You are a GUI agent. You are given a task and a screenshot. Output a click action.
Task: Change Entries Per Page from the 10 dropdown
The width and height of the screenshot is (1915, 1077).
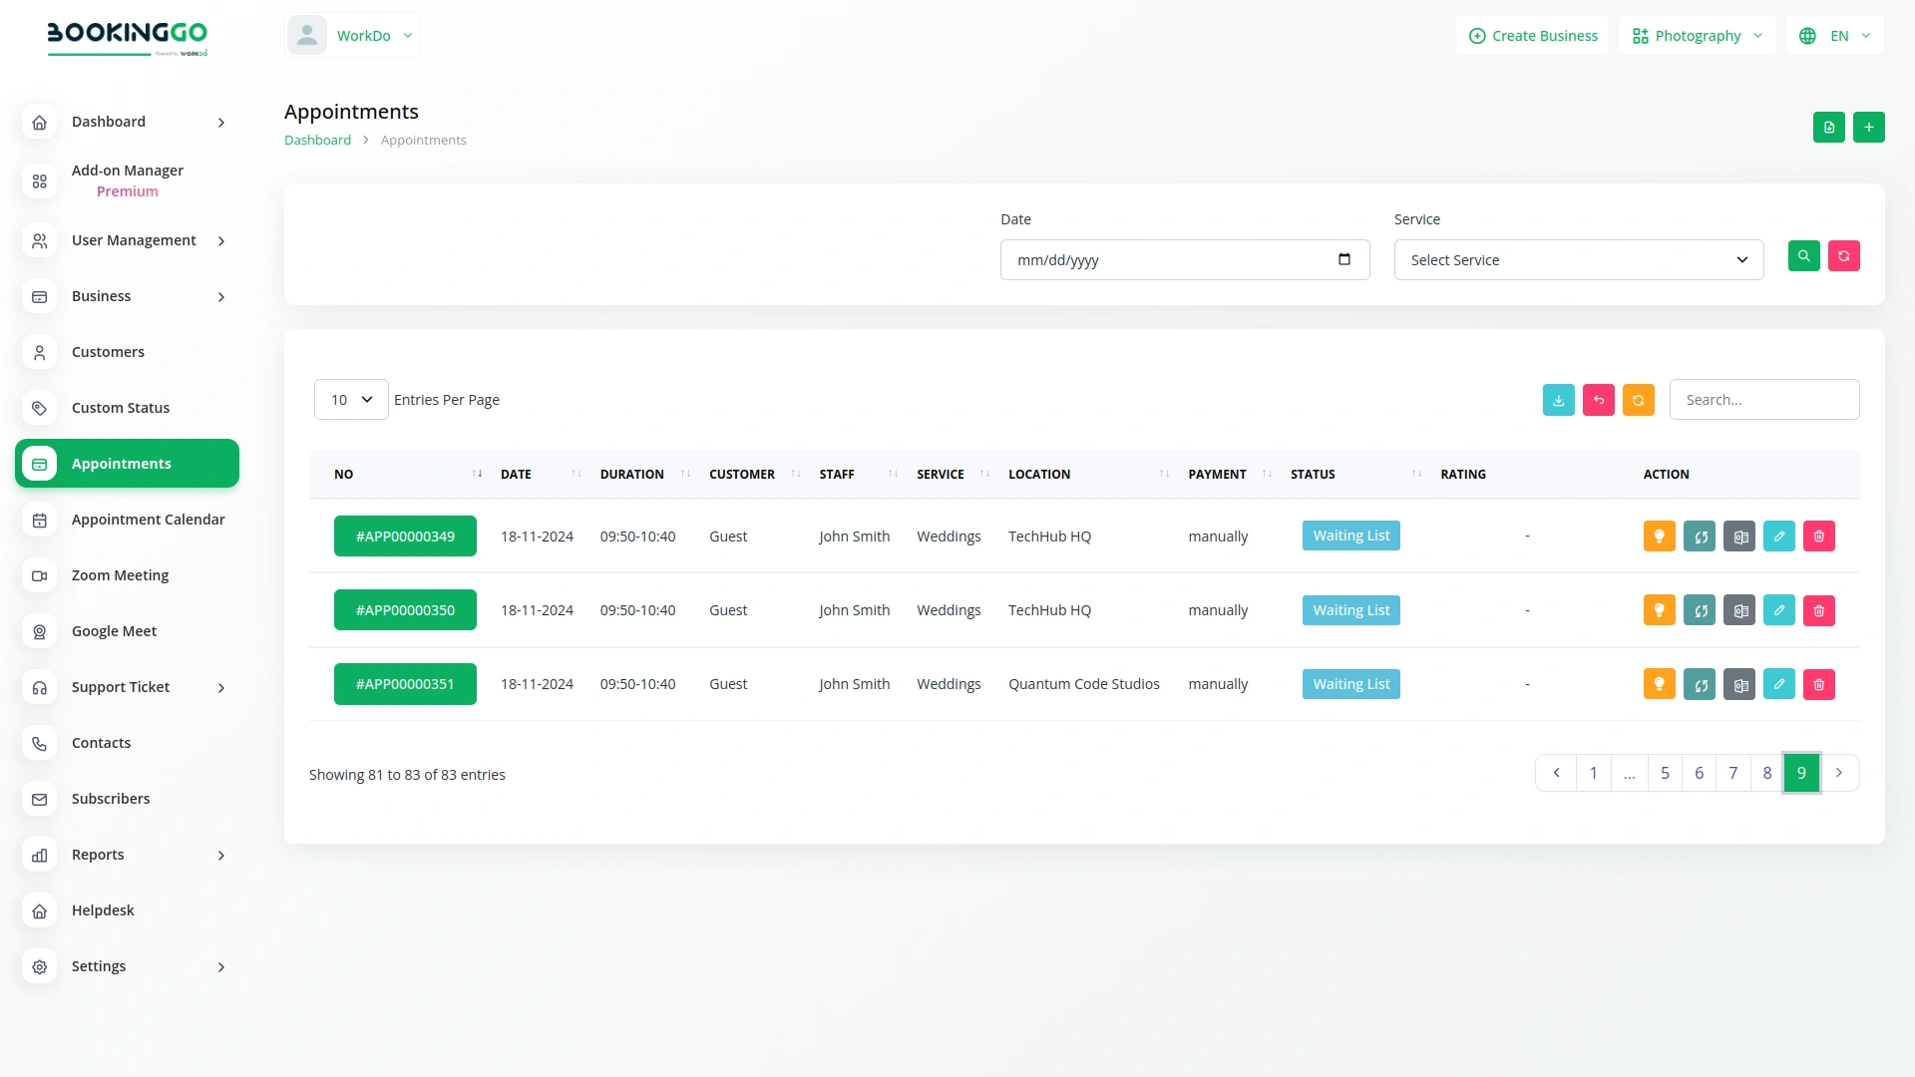(x=350, y=399)
